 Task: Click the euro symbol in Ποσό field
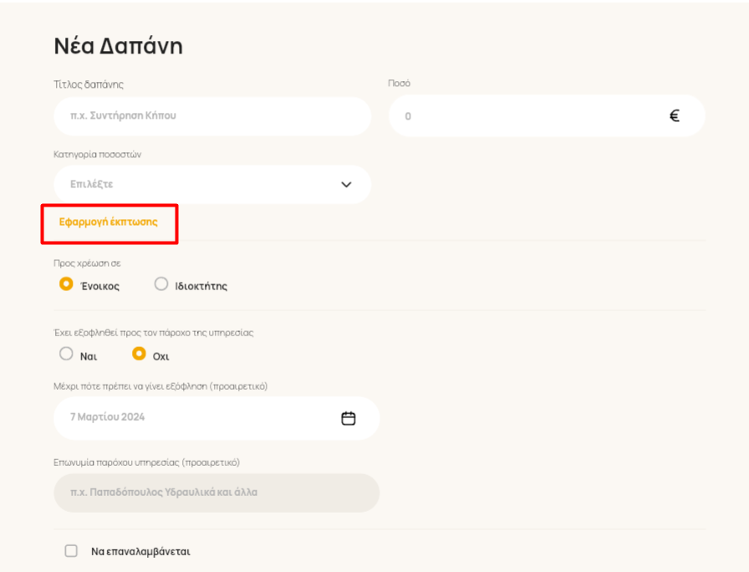(674, 115)
